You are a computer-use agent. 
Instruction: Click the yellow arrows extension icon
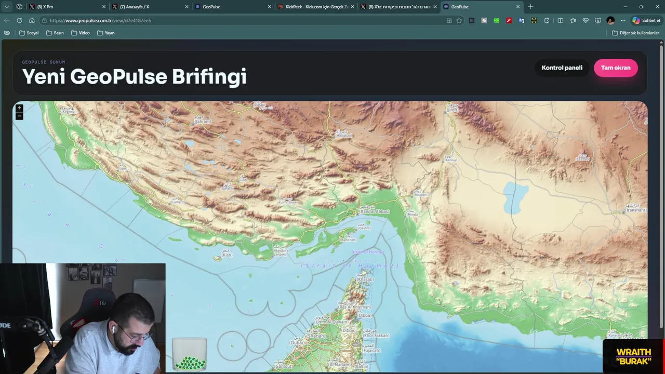click(534, 20)
